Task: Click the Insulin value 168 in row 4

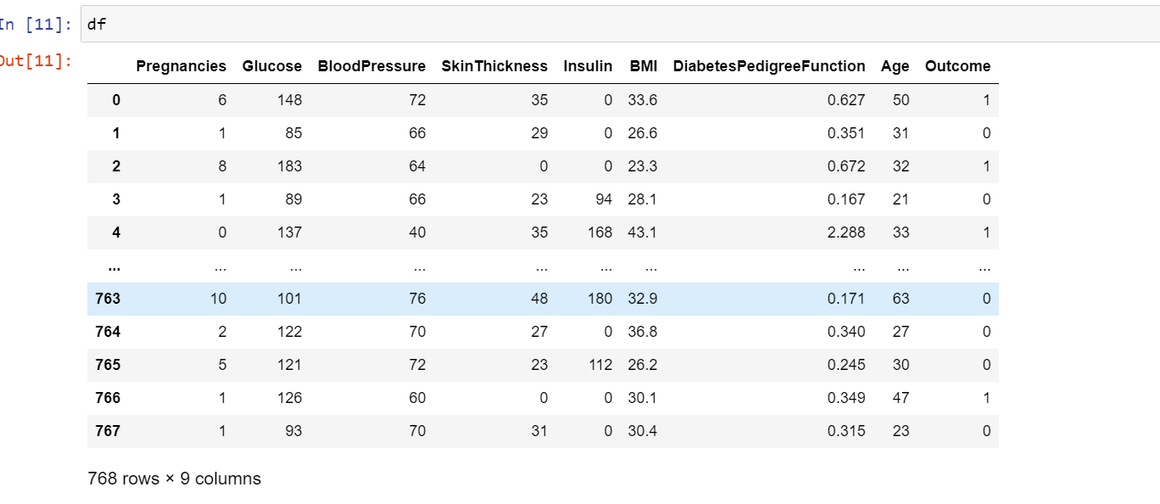Action: [600, 232]
